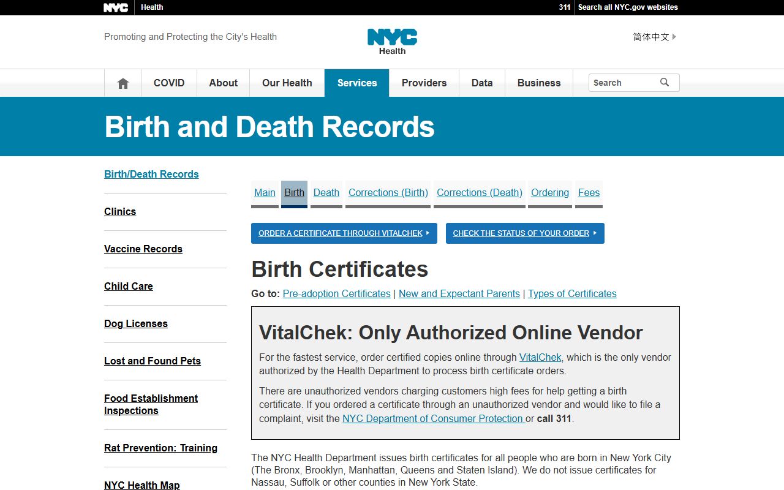
Task: Click the NYC Health center logo
Action: [392, 42]
